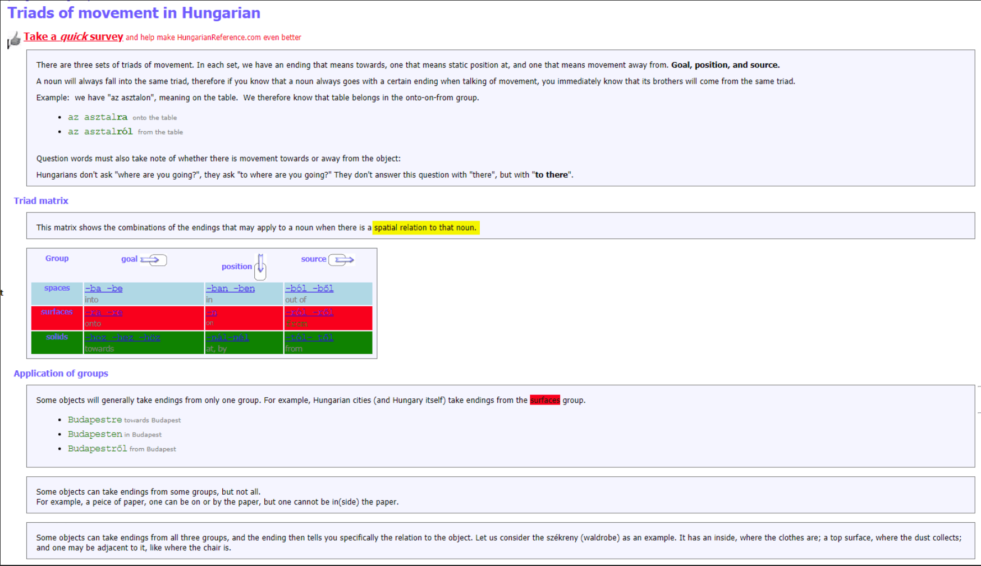Click the red highlighted 'surfaces' word in paragraph
Screen dimensions: 981x566
pos(544,400)
